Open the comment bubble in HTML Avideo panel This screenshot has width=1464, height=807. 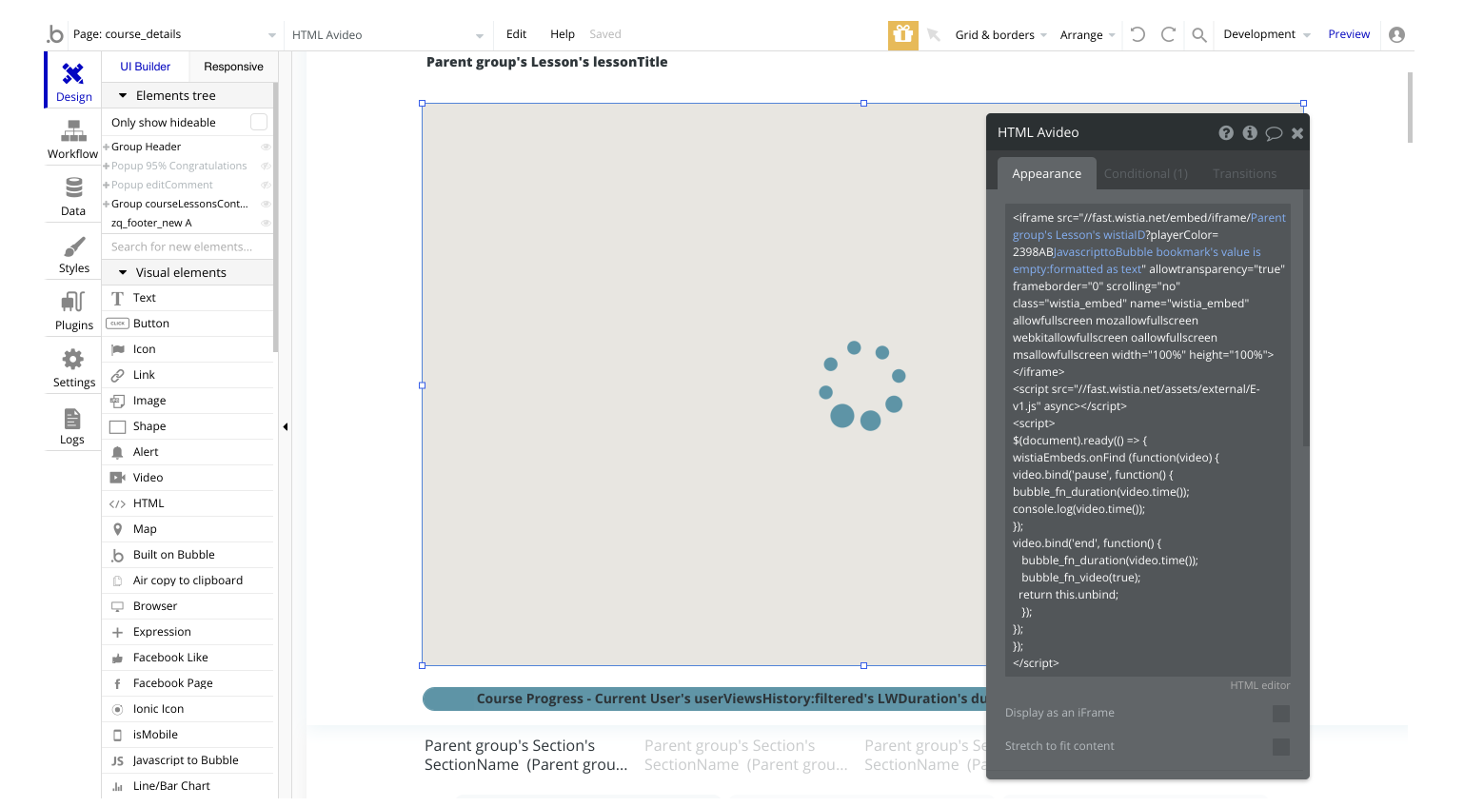click(x=1274, y=133)
